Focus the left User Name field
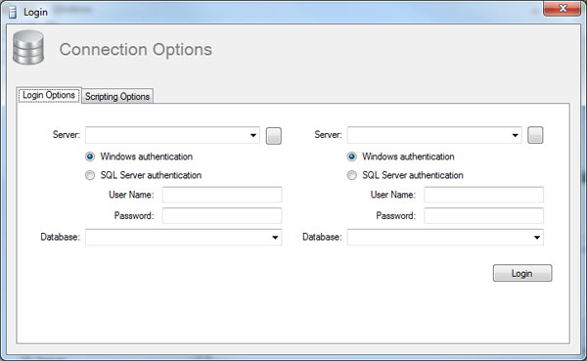 [222, 195]
